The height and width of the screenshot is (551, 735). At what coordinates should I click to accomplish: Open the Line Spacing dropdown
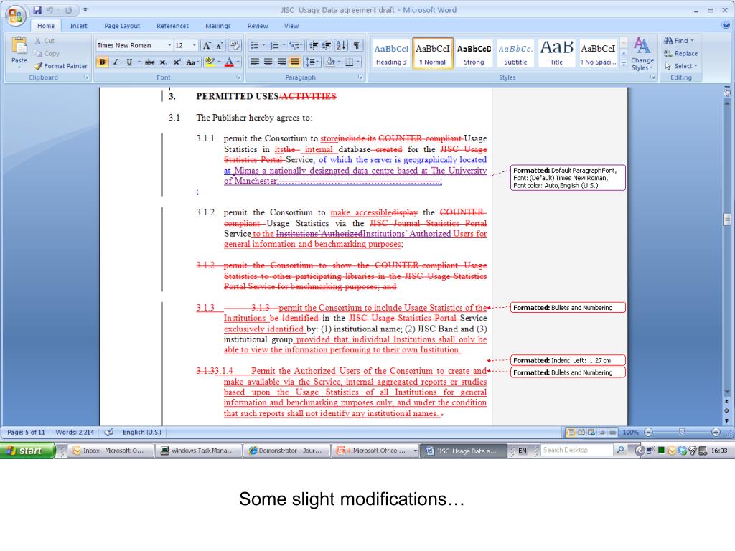click(x=312, y=62)
